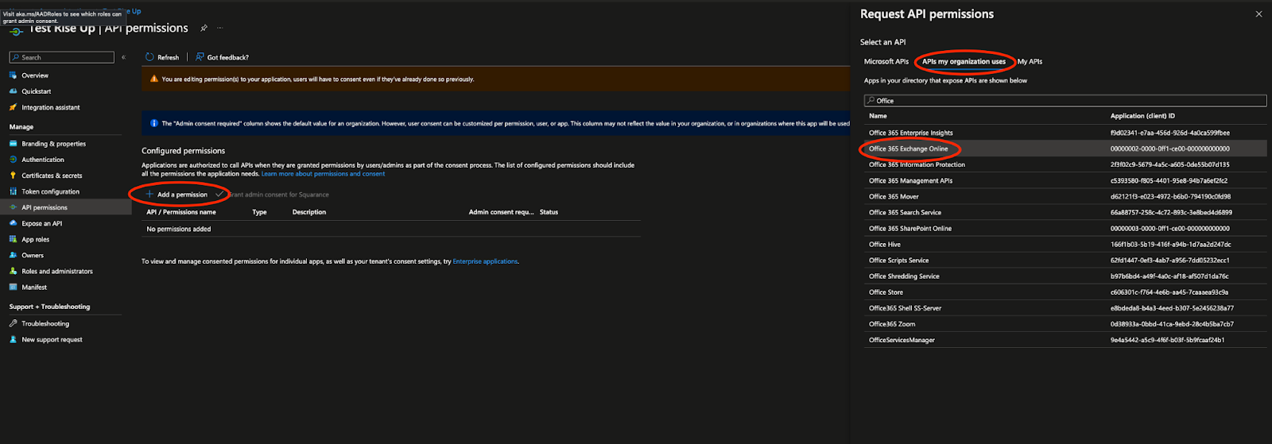Select Office 365 Management APIs
Screen dimensions: 1272x444
click(x=1065, y=180)
